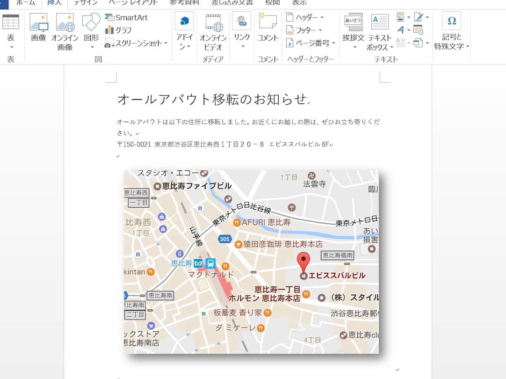Open the ページレイアウト tab
This screenshot has width=506, height=379.
(133, 3)
